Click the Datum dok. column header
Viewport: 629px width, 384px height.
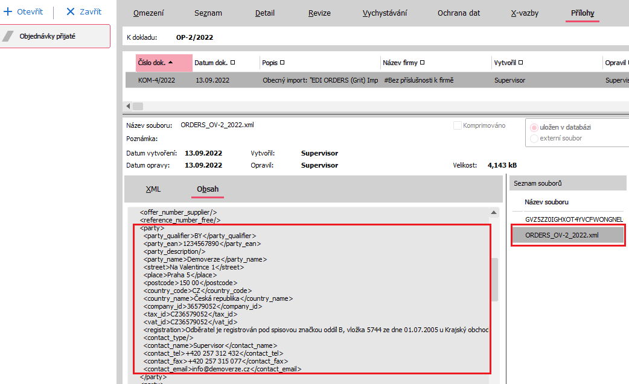click(226, 63)
